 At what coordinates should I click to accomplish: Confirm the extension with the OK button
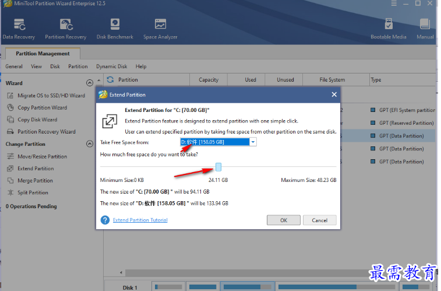pos(284,220)
